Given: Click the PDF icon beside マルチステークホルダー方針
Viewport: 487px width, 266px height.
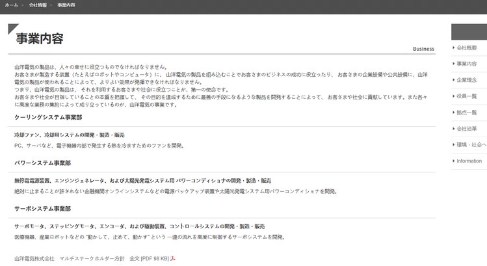Looking at the screenshot, I should point(174,258).
